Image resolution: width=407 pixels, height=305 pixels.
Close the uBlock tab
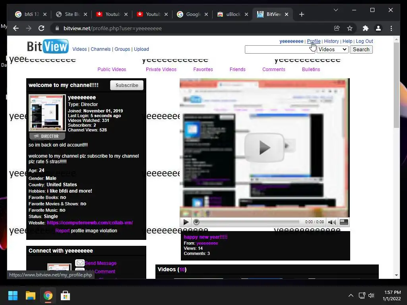click(x=246, y=14)
